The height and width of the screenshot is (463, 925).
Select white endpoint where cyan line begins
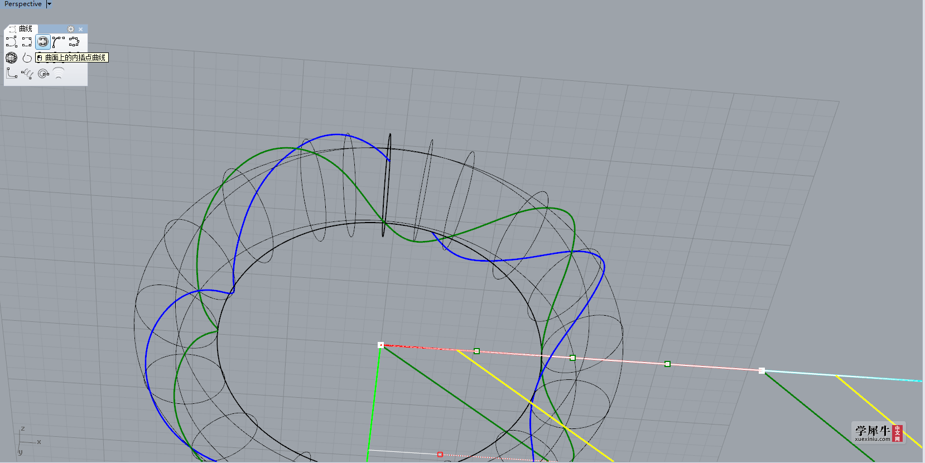[762, 370]
